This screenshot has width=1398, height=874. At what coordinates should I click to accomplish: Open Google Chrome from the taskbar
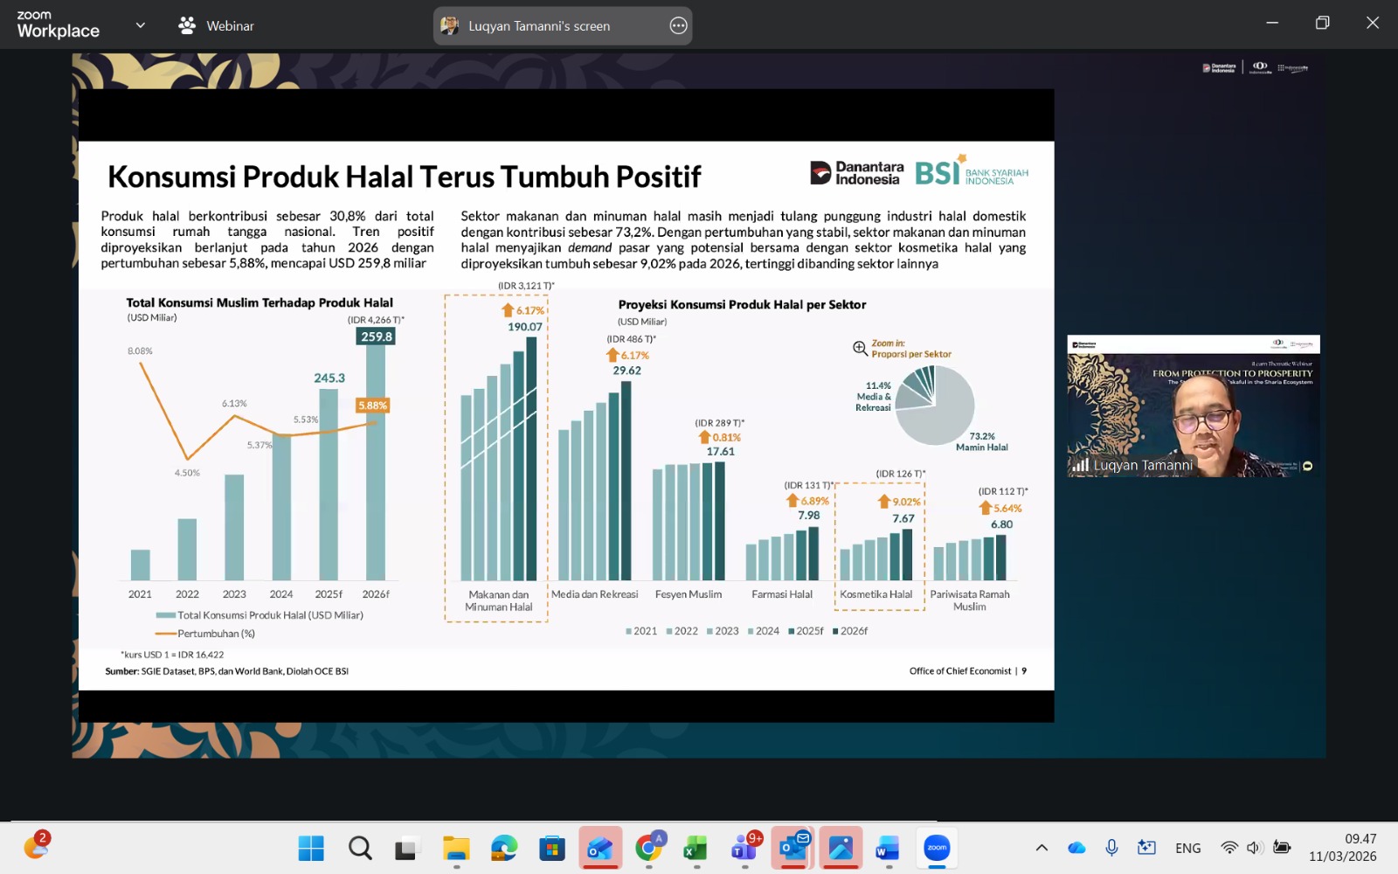648,848
